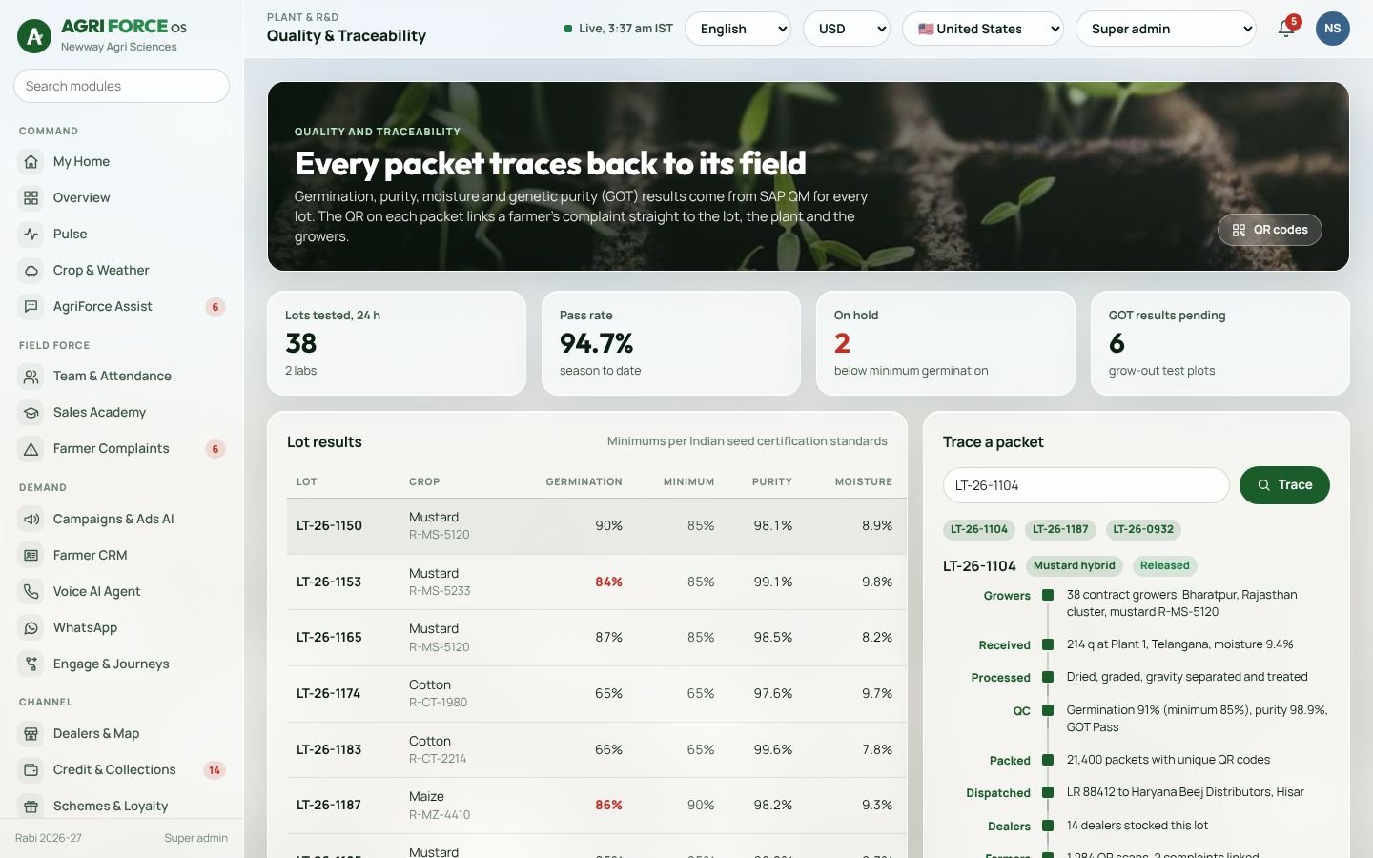Click the QR codes button
The image size is (1373, 858).
tap(1270, 230)
